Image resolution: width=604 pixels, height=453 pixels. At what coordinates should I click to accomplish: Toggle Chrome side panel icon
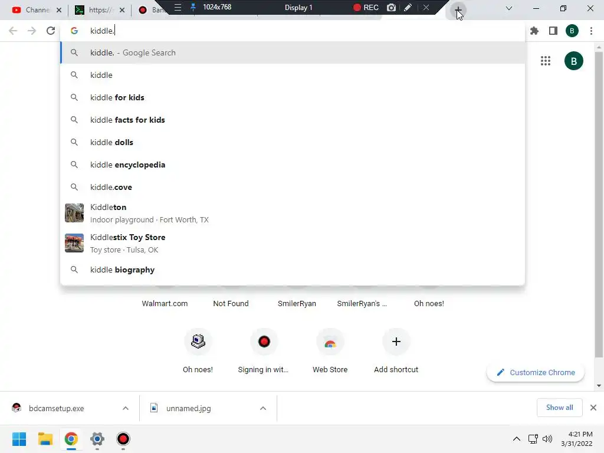553,31
